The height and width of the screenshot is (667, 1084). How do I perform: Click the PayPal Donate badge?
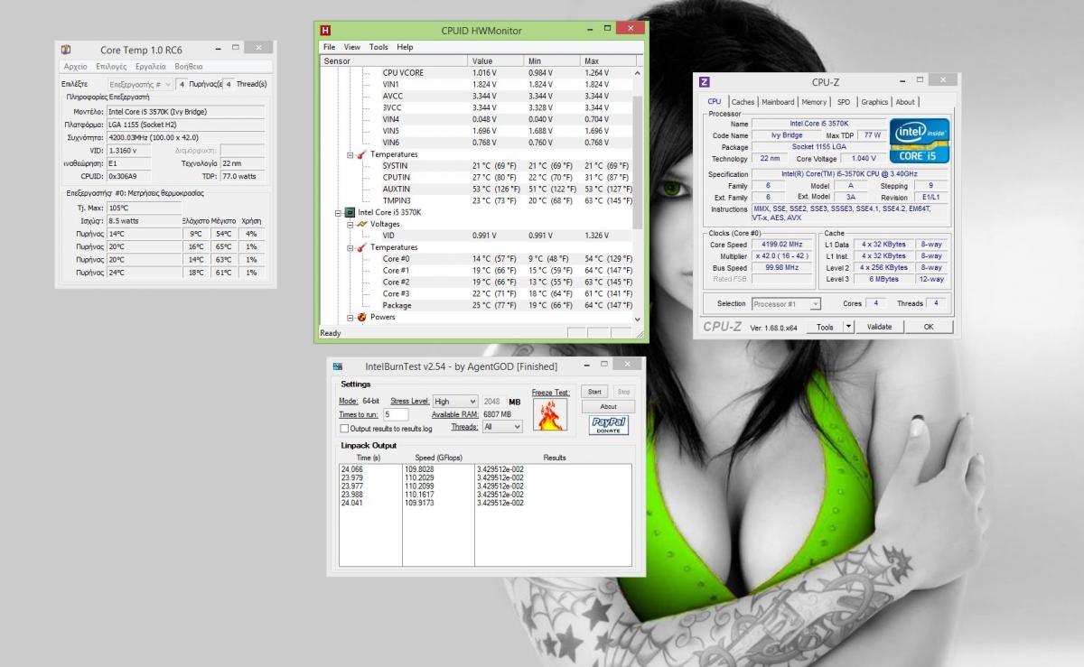click(x=608, y=425)
